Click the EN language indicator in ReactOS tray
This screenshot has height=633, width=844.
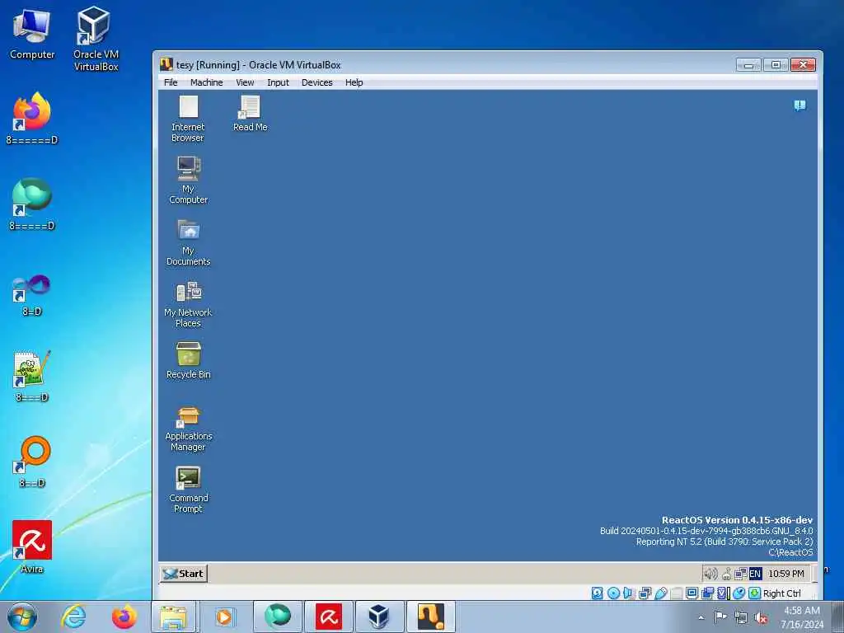(x=755, y=574)
